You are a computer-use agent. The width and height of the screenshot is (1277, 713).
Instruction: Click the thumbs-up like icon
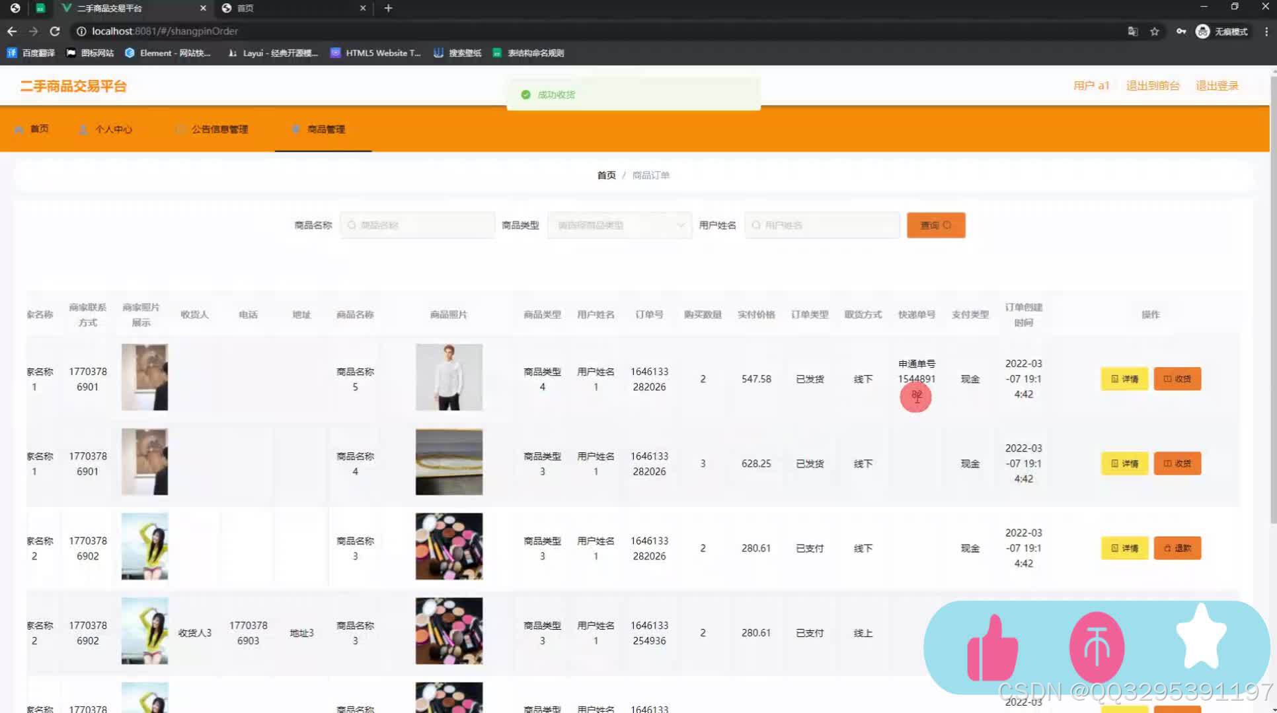tap(992, 648)
